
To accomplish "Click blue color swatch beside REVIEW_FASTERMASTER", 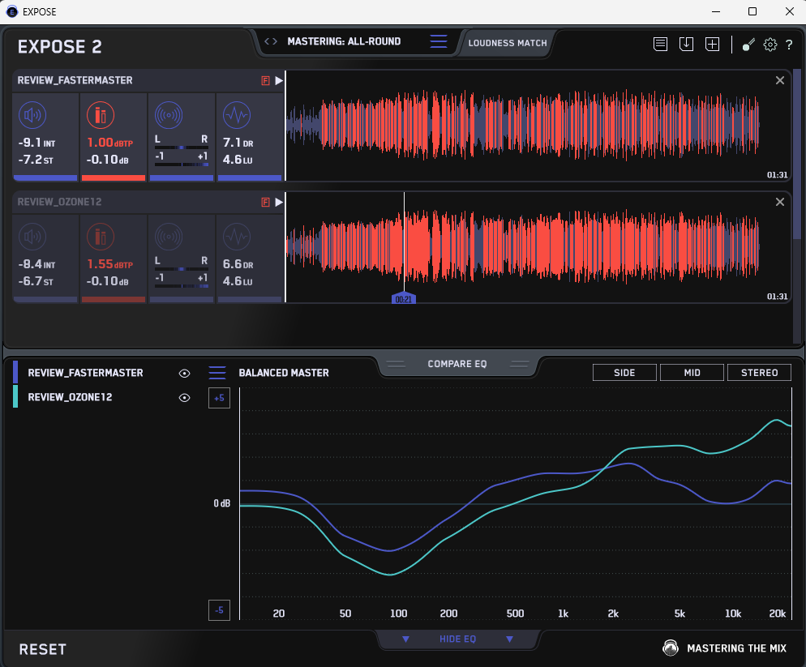I will [15, 372].
